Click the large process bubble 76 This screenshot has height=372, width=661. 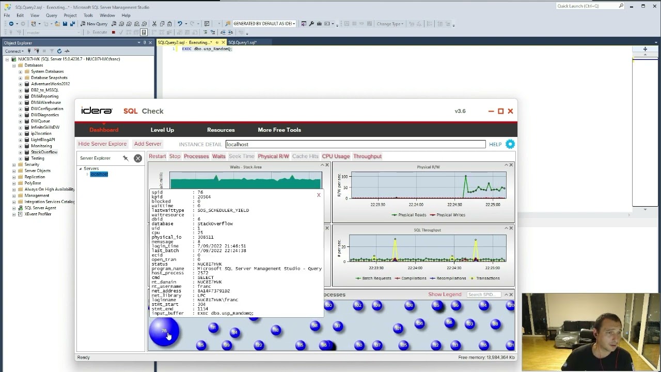coord(164,332)
